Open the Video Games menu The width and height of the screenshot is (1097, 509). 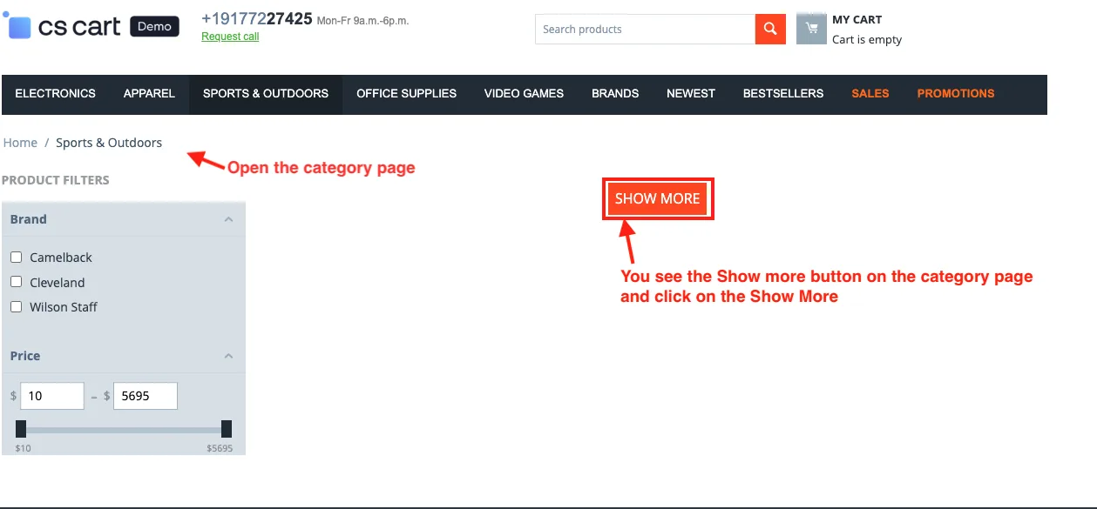[524, 93]
